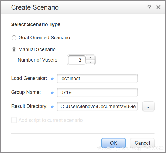Click the Load Generator required asterisk
Viewport: 166px width, 153px height.
[x=52, y=79]
